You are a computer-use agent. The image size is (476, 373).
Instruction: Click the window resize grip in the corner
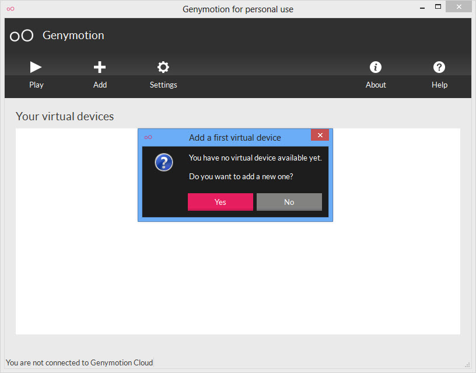point(467,365)
